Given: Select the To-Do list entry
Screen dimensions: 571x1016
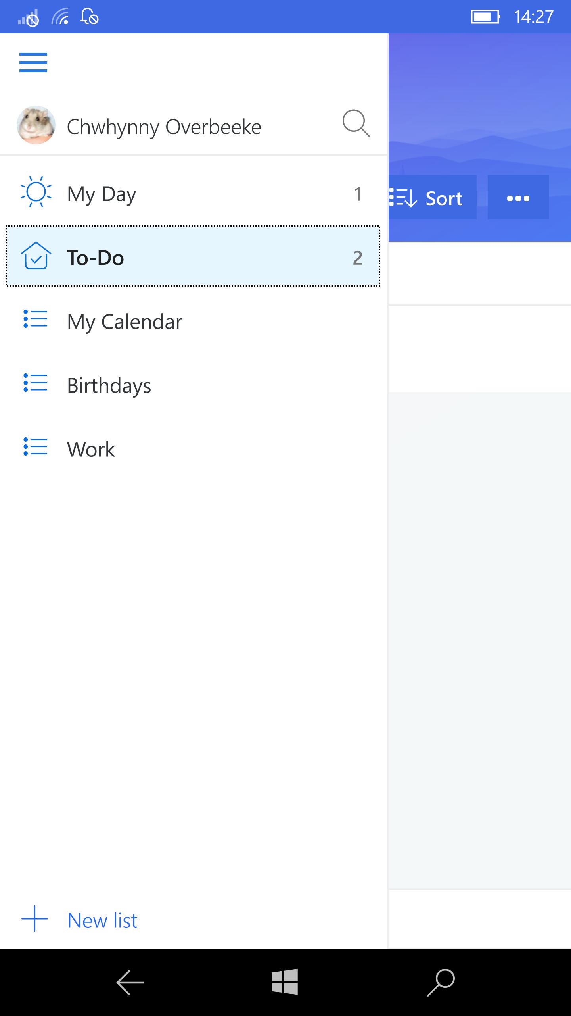Looking at the screenshot, I should [x=193, y=257].
